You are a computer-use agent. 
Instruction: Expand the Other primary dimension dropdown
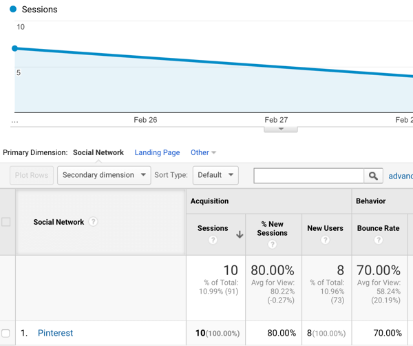tap(203, 152)
